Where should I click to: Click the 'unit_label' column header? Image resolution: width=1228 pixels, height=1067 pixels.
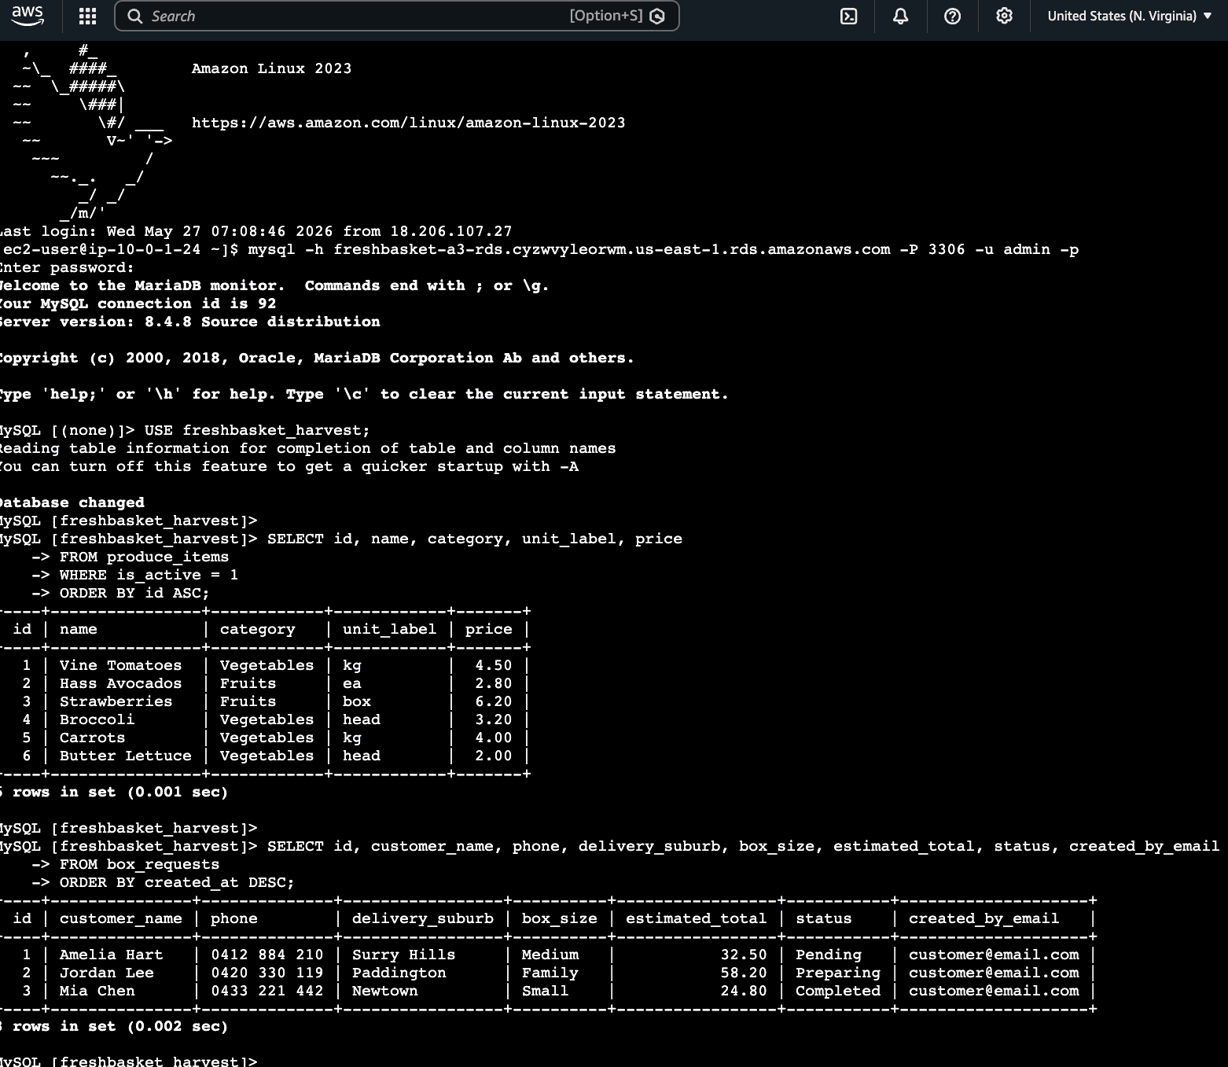tap(389, 629)
